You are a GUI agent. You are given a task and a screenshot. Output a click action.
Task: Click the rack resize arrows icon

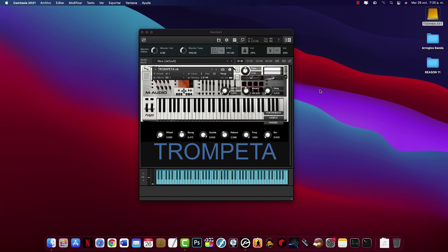[x=289, y=61]
